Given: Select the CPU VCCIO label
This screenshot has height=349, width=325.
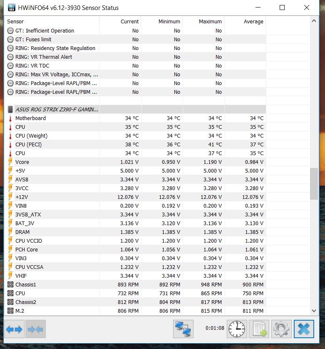Looking at the screenshot, I should (28, 241).
